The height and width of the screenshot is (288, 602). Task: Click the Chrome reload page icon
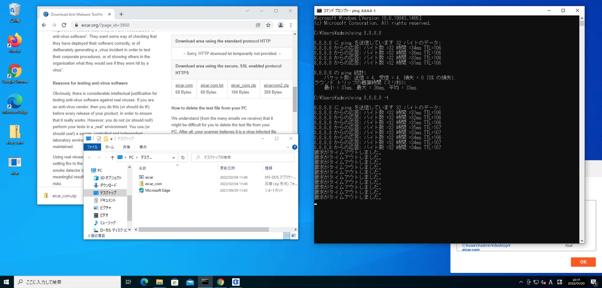point(64,25)
